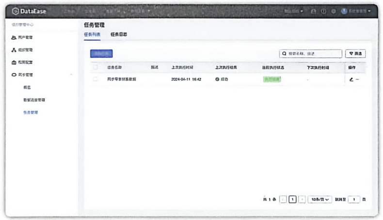Open 权限配置 in the sidebar
This screenshot has width=383, height=220.
click(x=25, y=62)
